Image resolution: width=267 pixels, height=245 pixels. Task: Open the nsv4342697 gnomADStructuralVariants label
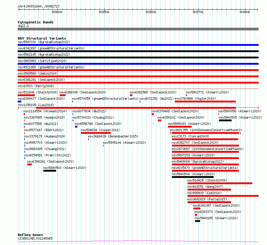click(x=51, y=48)
